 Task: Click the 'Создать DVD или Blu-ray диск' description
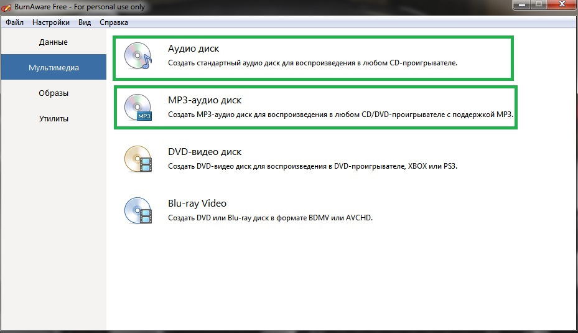(x=270, y=218)
